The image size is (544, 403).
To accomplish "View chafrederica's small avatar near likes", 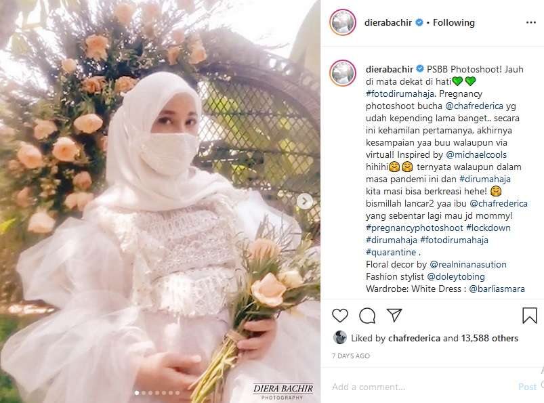I will pos(339,337).
